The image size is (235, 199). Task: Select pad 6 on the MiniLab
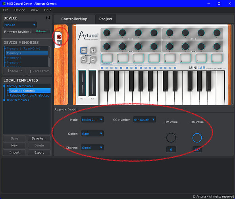[185, 58]
